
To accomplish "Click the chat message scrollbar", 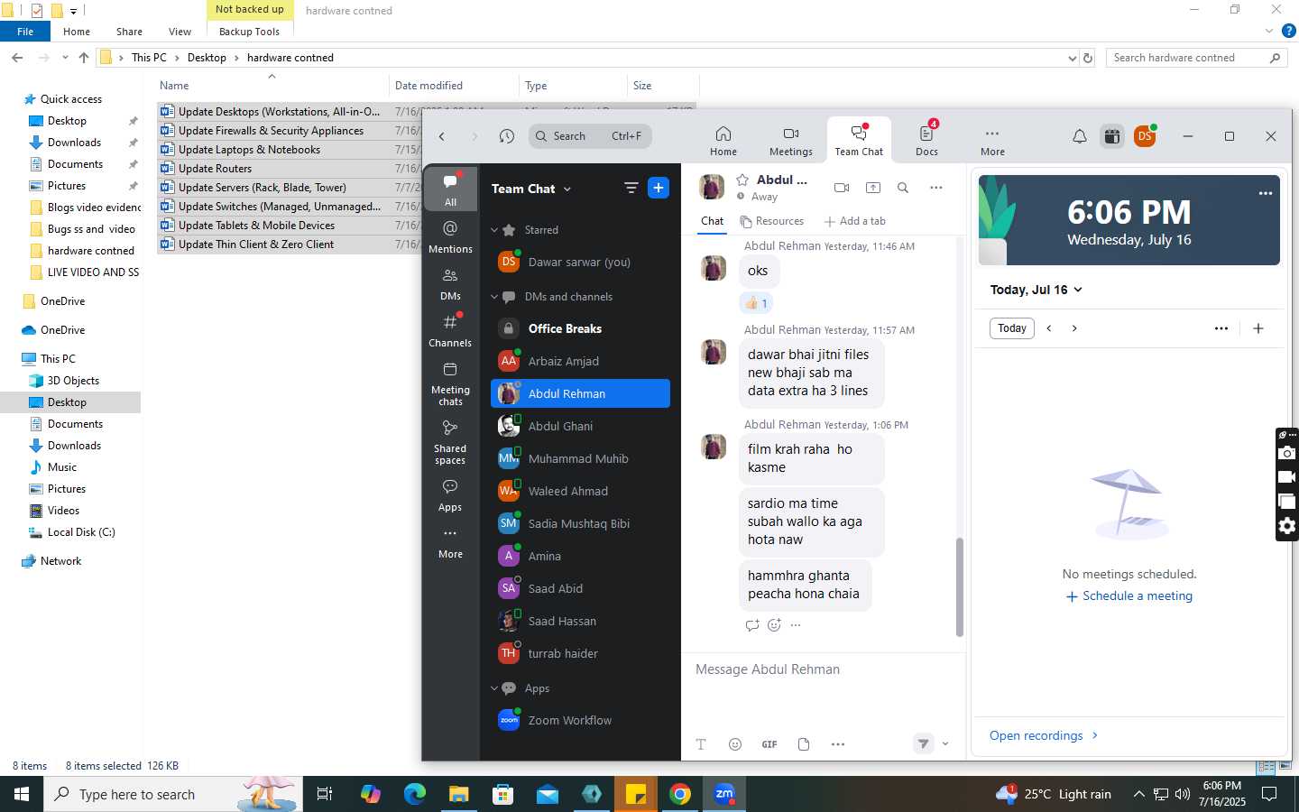I will tap(960, 586).
